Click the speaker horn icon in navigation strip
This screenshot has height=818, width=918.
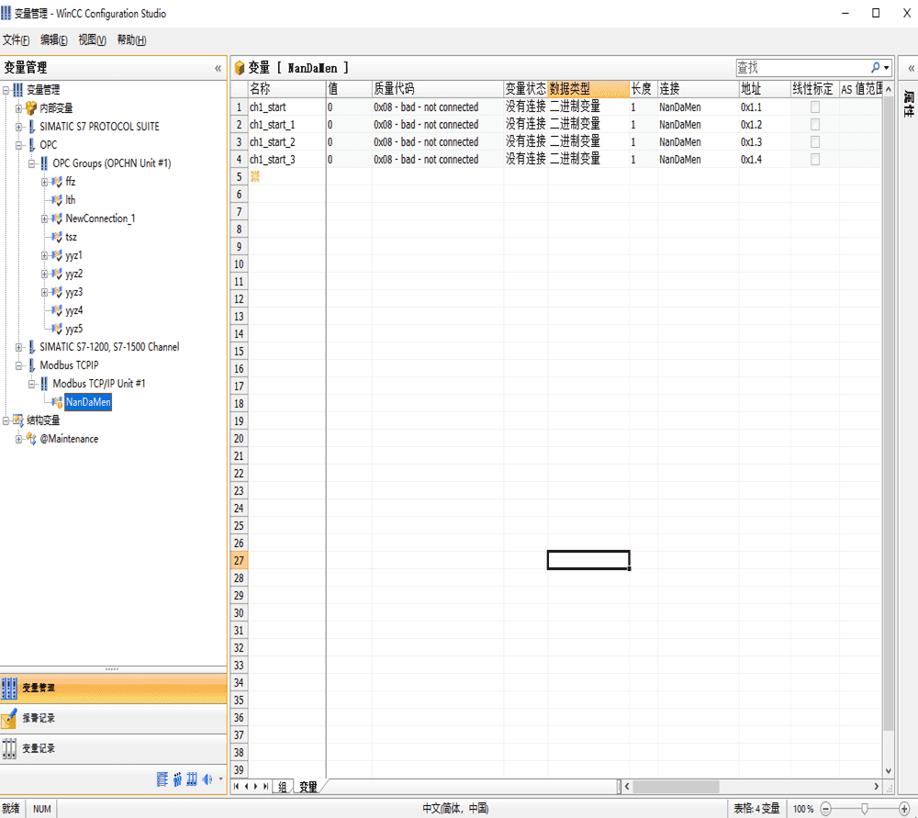207,779
